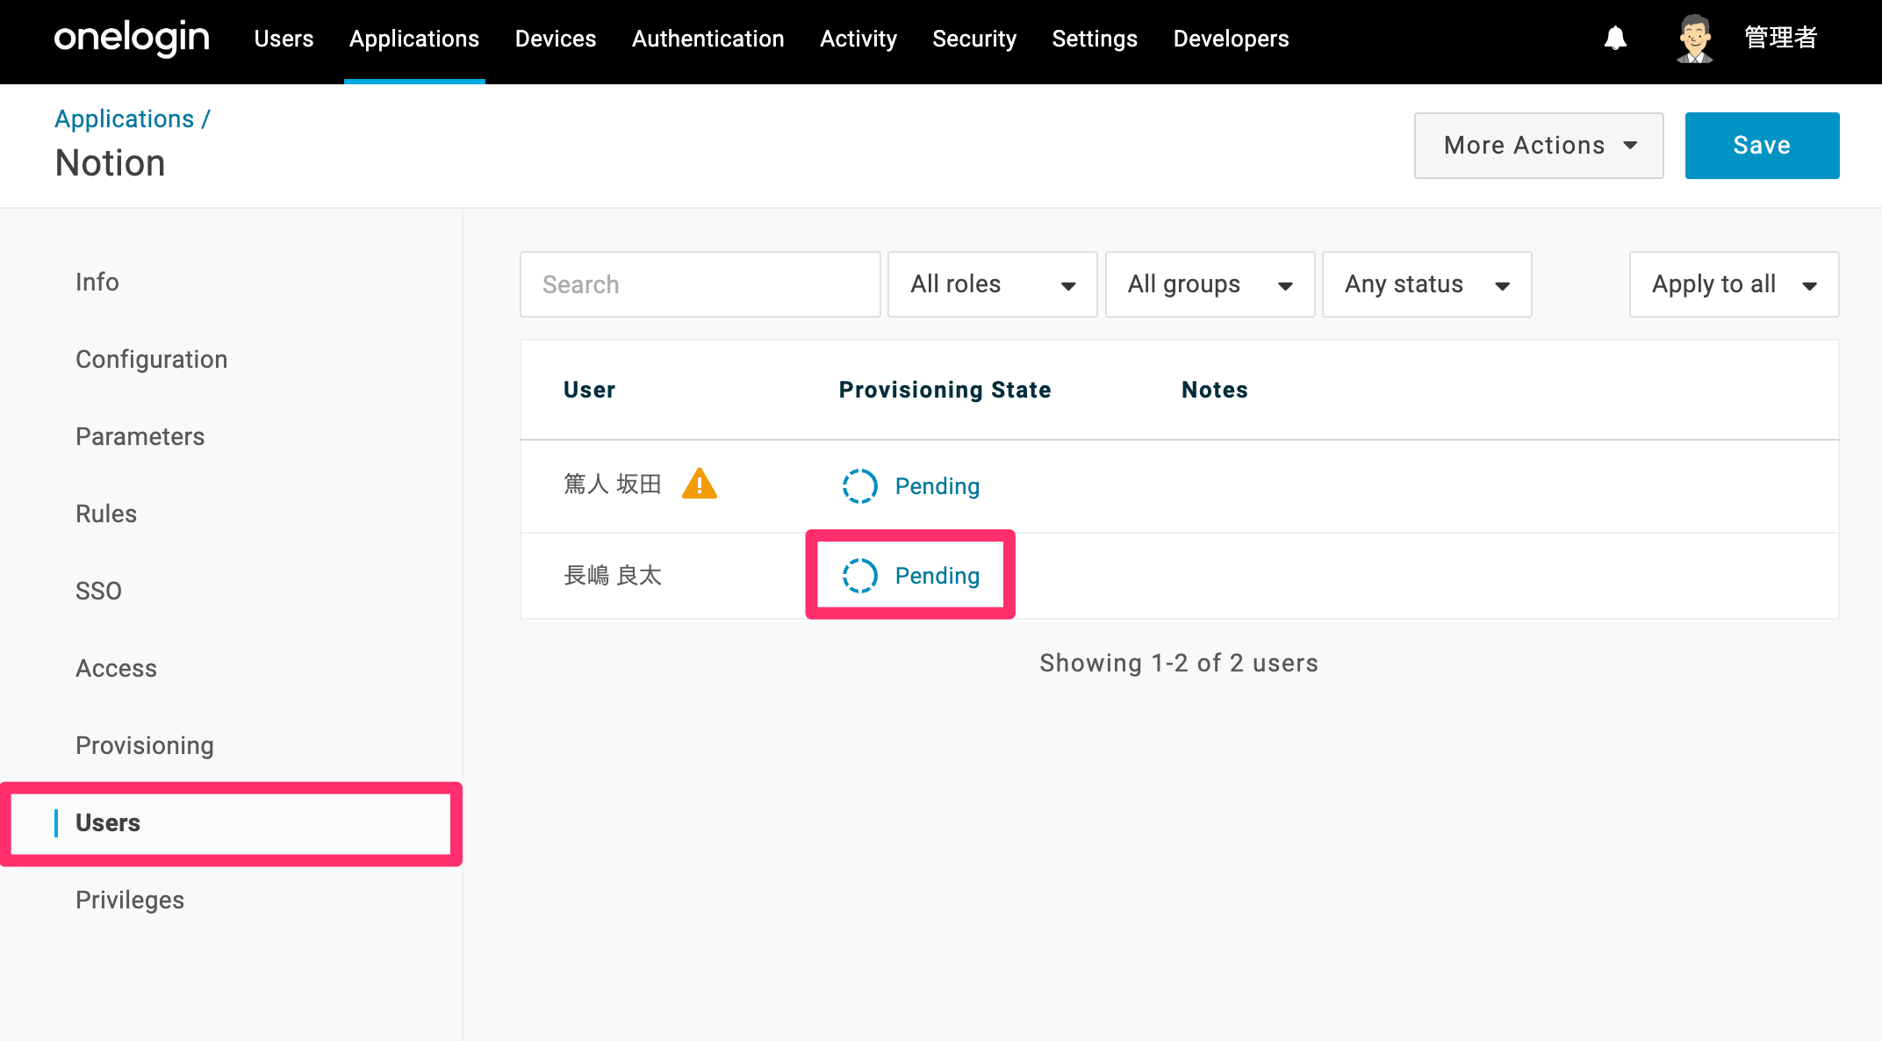The width and height of the screenshot is (1882, 1041).
Task: Open the Security menu in top navigation
Action: click(x=974, y=39)
